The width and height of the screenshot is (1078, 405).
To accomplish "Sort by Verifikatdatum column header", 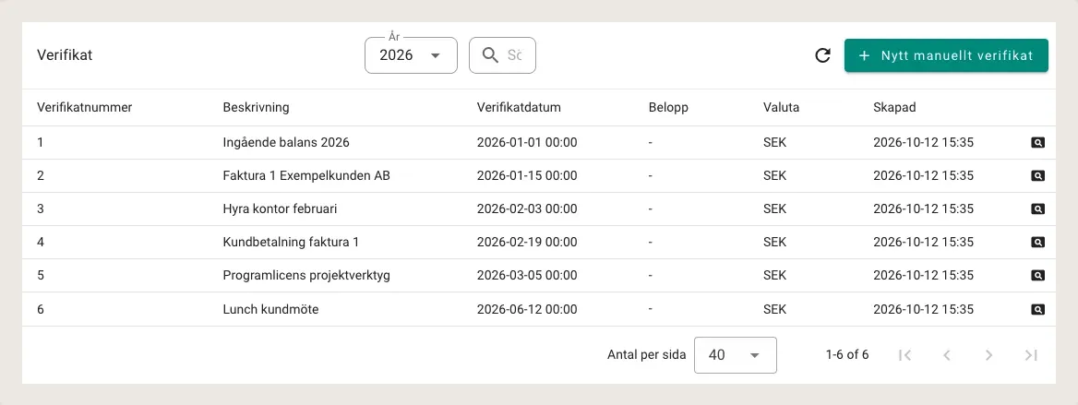I will click(519, 107).
